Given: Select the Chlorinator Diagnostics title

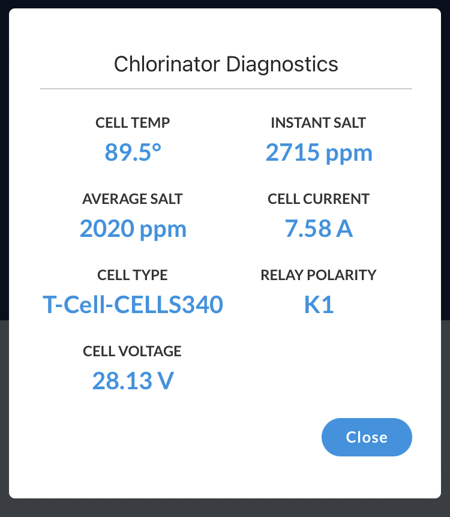Looking at the screenshot, I should click(x=226, y=64).
